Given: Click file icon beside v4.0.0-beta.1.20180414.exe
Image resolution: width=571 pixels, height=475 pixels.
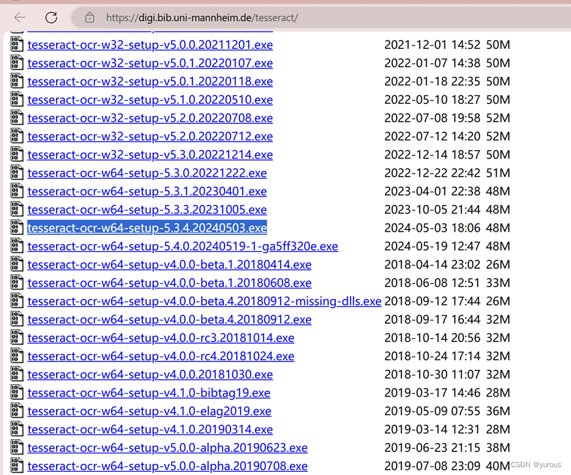Looking at the screenshot, I should click(x=17, y=264).
